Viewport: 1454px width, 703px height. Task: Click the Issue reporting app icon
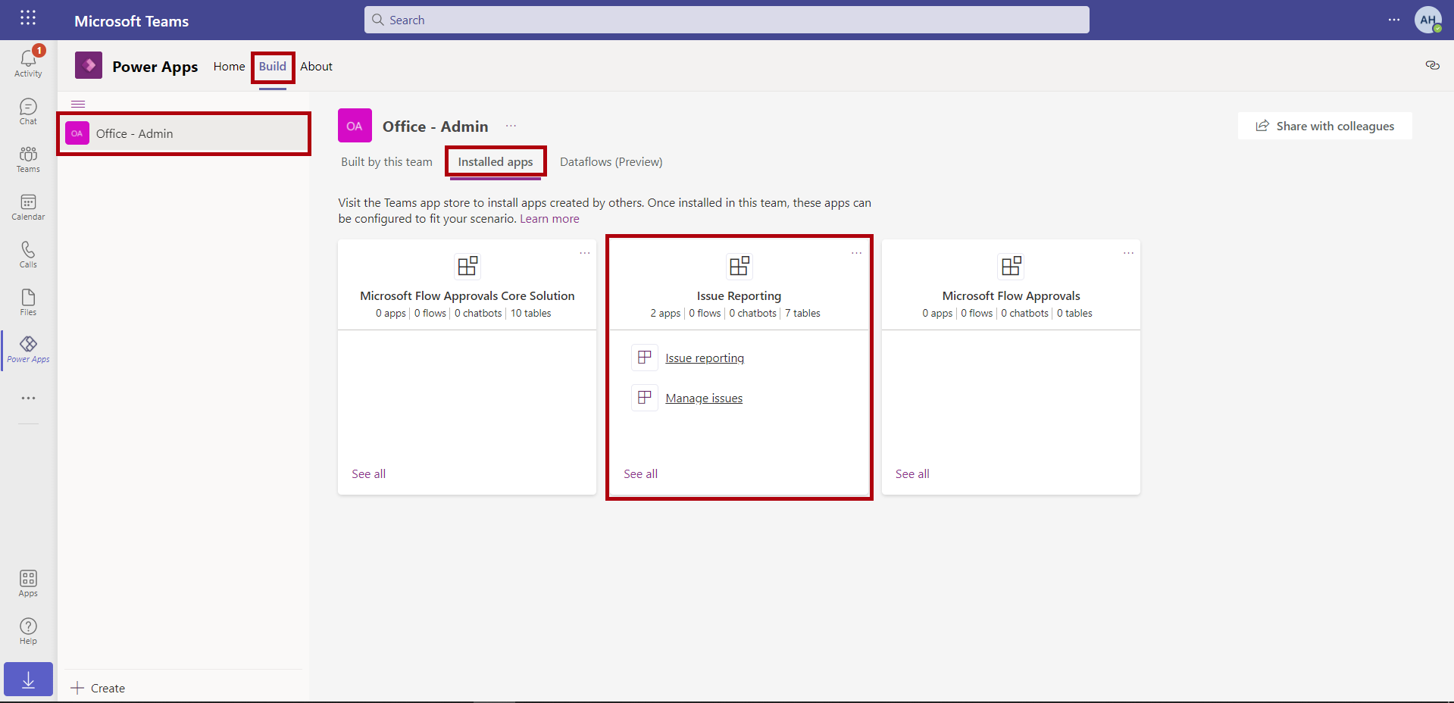tap(645, 358)
